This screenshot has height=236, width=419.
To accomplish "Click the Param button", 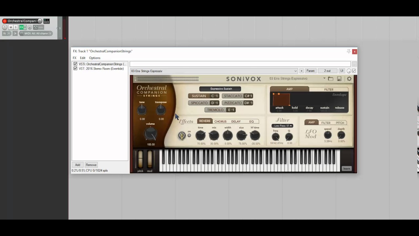I will coord(310,71).
